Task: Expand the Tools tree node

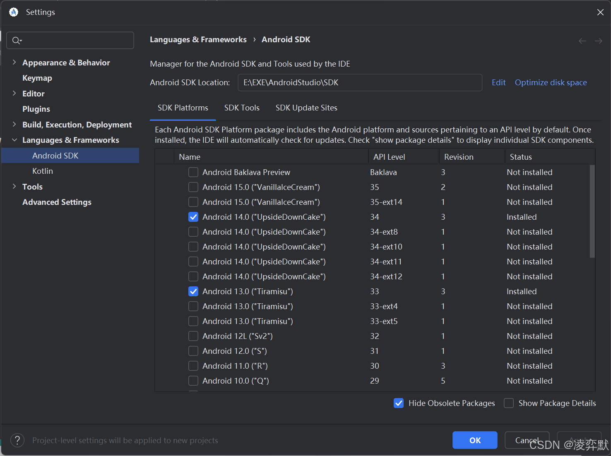Action: (14, 186)
